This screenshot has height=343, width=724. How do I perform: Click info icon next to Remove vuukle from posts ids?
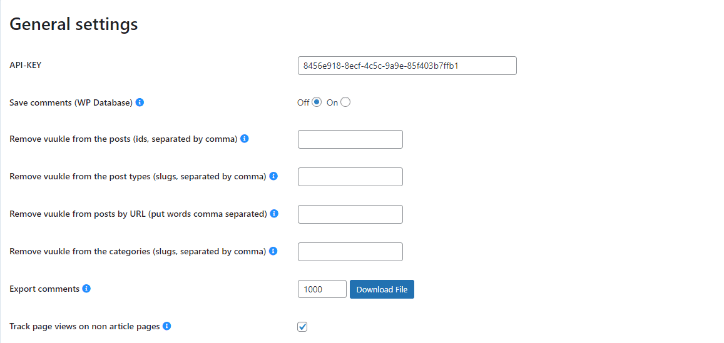(245, 138)
